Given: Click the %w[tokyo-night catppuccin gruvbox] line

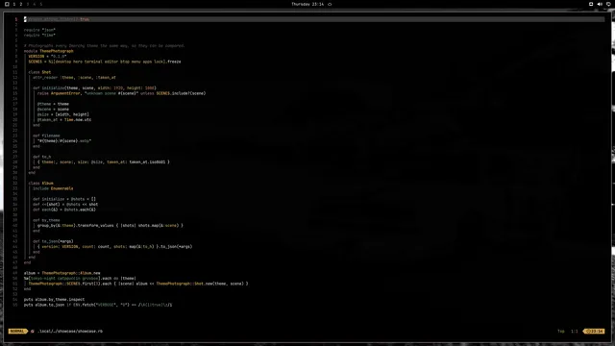Looking at the screenshot, I should 80,279.
